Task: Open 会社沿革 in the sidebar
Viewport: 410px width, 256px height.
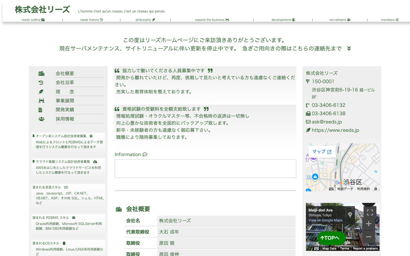Action: (x=65, y=83)
